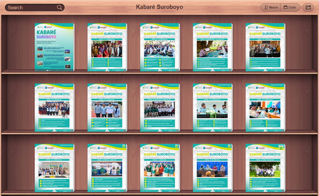Viewport: 319px width, 196px height.
Task: Open the issue for 19-25 Januari 2026
Action: coord(107,108)
